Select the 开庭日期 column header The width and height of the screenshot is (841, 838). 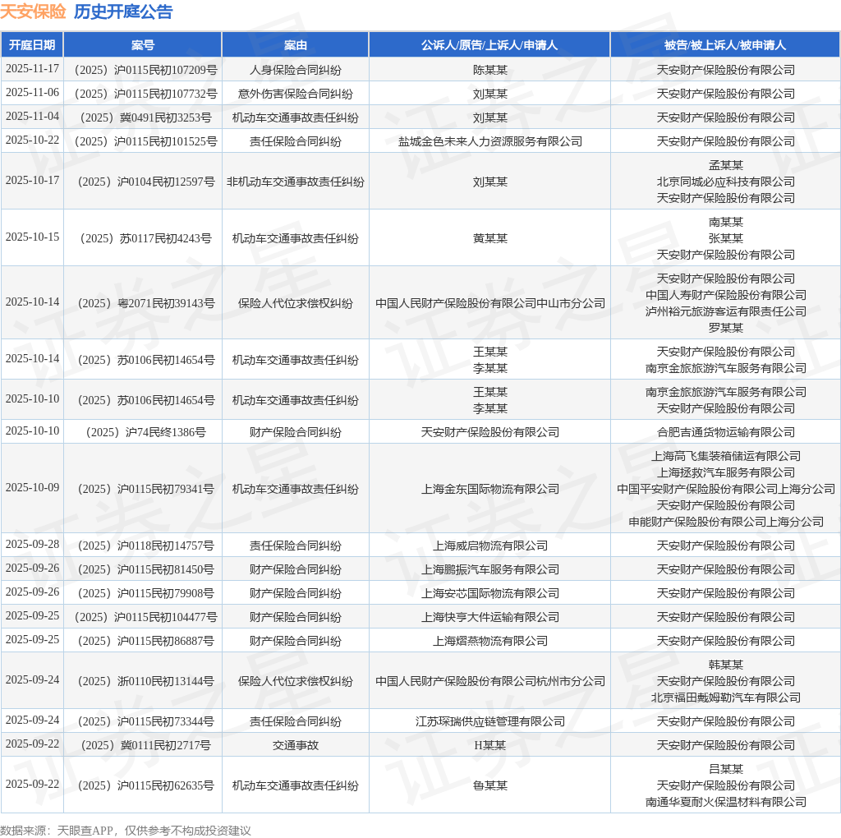[x=32, y=45]
